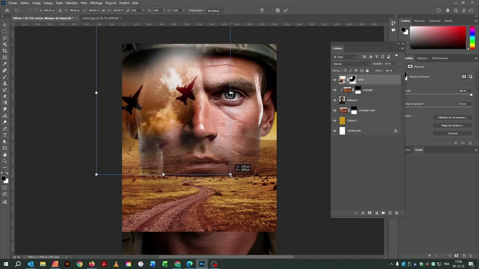Hide the paysage copie layer

(x=335, y=110)
